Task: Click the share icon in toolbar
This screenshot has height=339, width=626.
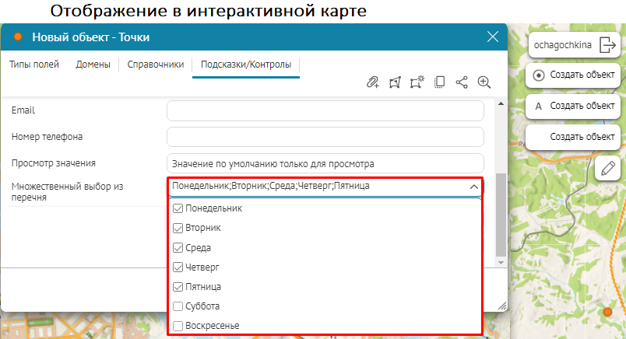Action: (x=461, y=82)
